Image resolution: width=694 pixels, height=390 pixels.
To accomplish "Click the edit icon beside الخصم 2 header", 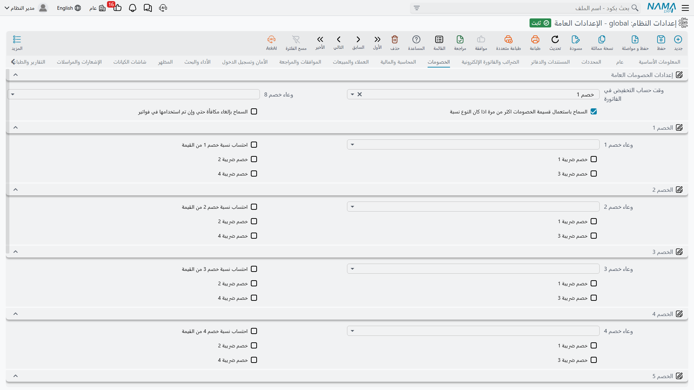I will click(679, 190).
